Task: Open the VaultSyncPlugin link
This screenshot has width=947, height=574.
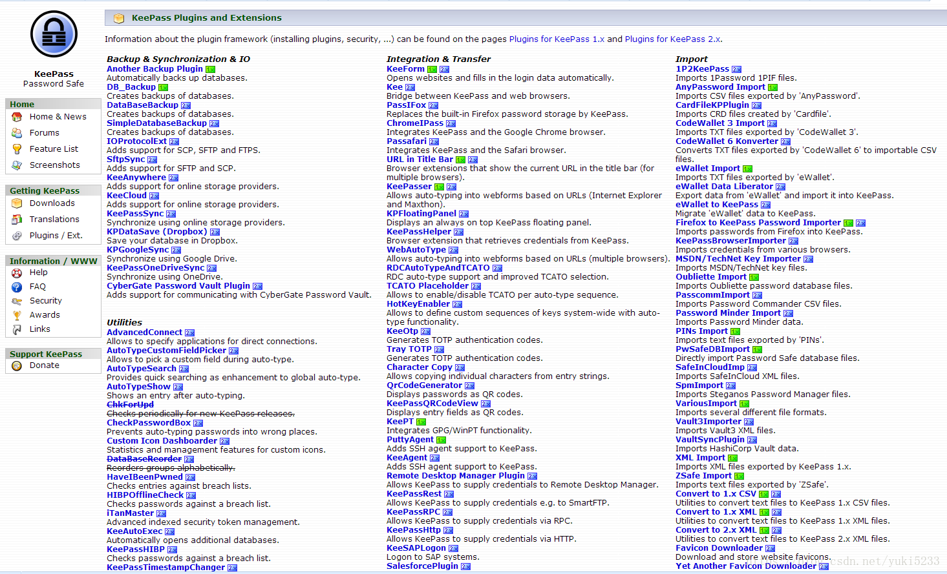Action: pyautogui.click(x=710, y=440)
